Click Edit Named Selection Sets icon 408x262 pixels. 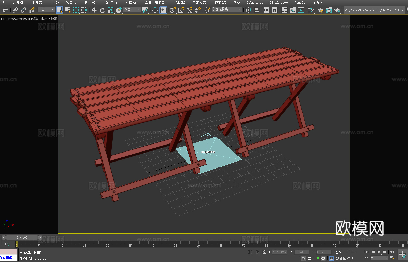pos(207,10)
